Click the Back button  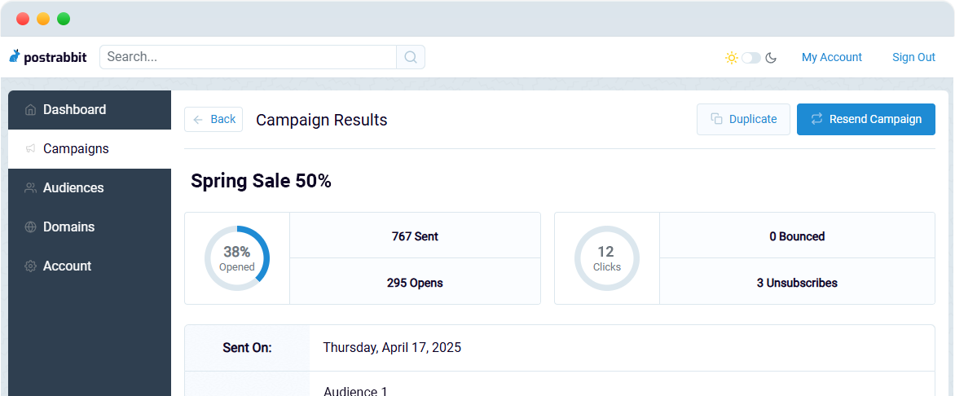point(213,120)
